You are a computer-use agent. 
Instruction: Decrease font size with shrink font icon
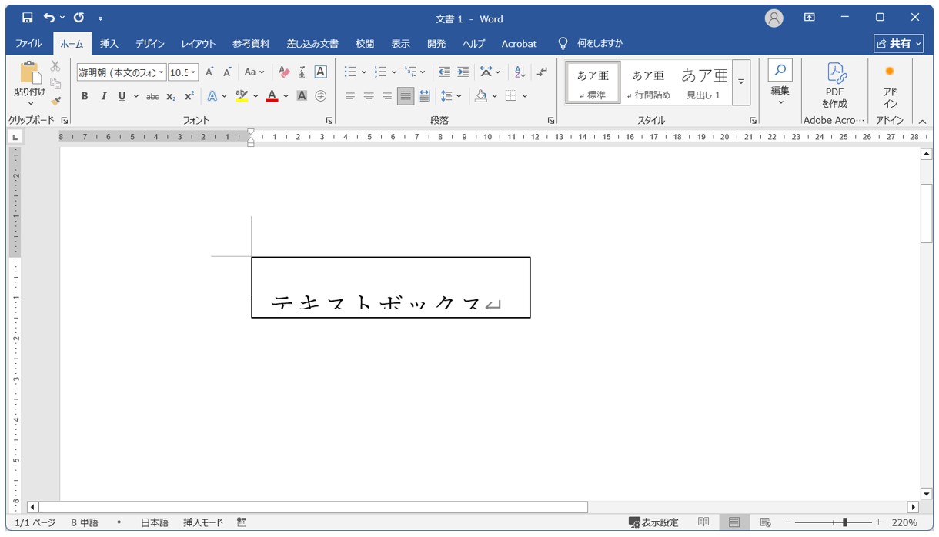(227, 72)
